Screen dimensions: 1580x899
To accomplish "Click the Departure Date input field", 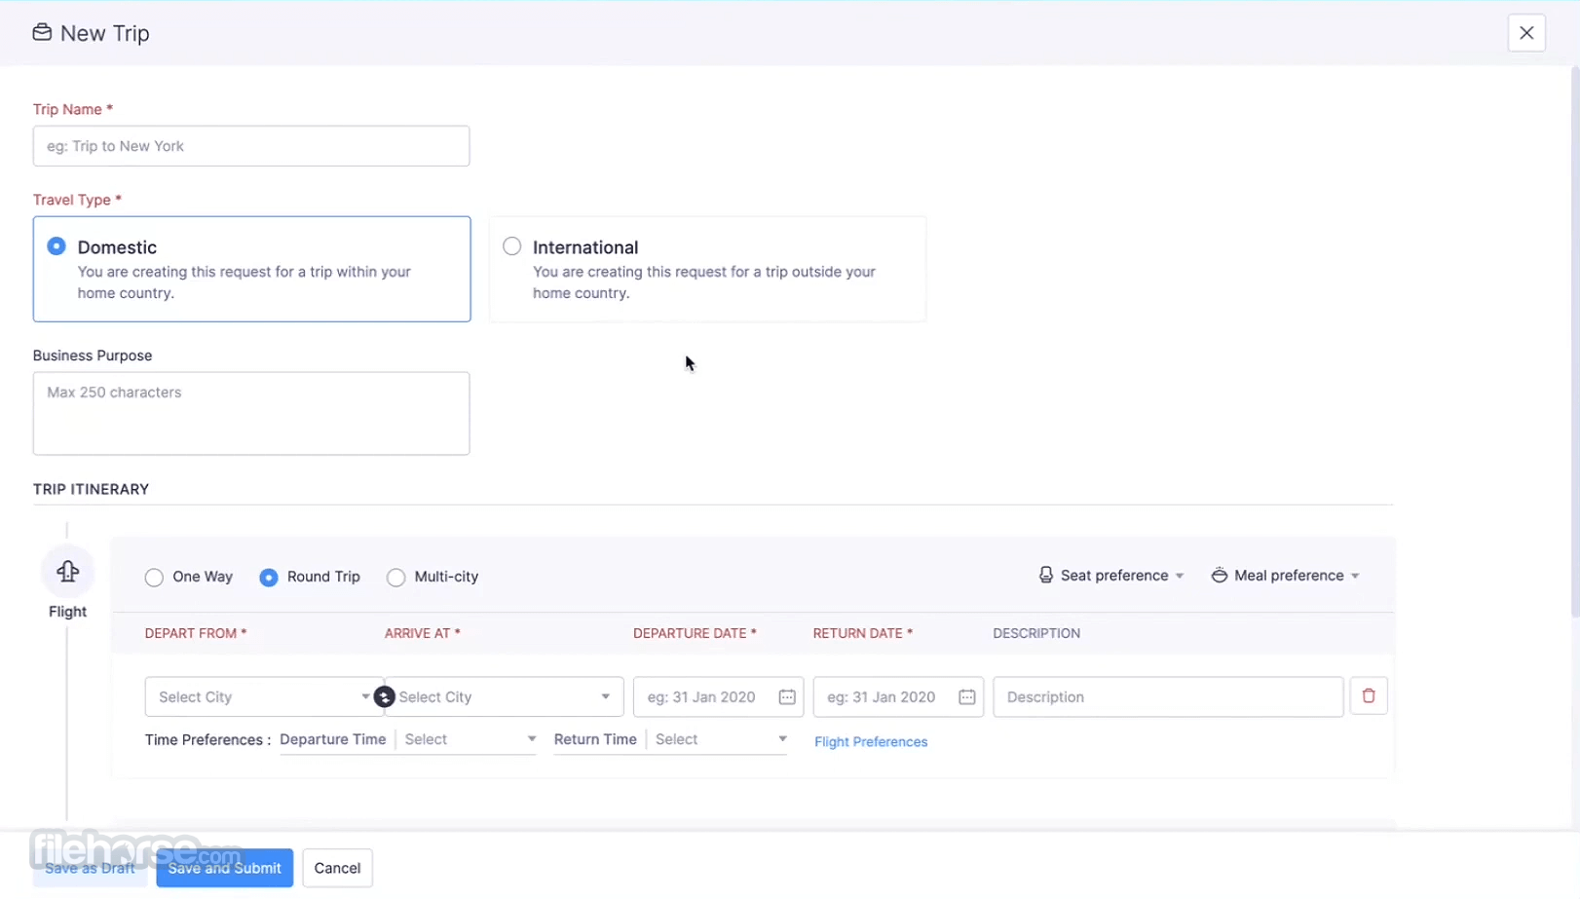I will [x=718, y=697].
